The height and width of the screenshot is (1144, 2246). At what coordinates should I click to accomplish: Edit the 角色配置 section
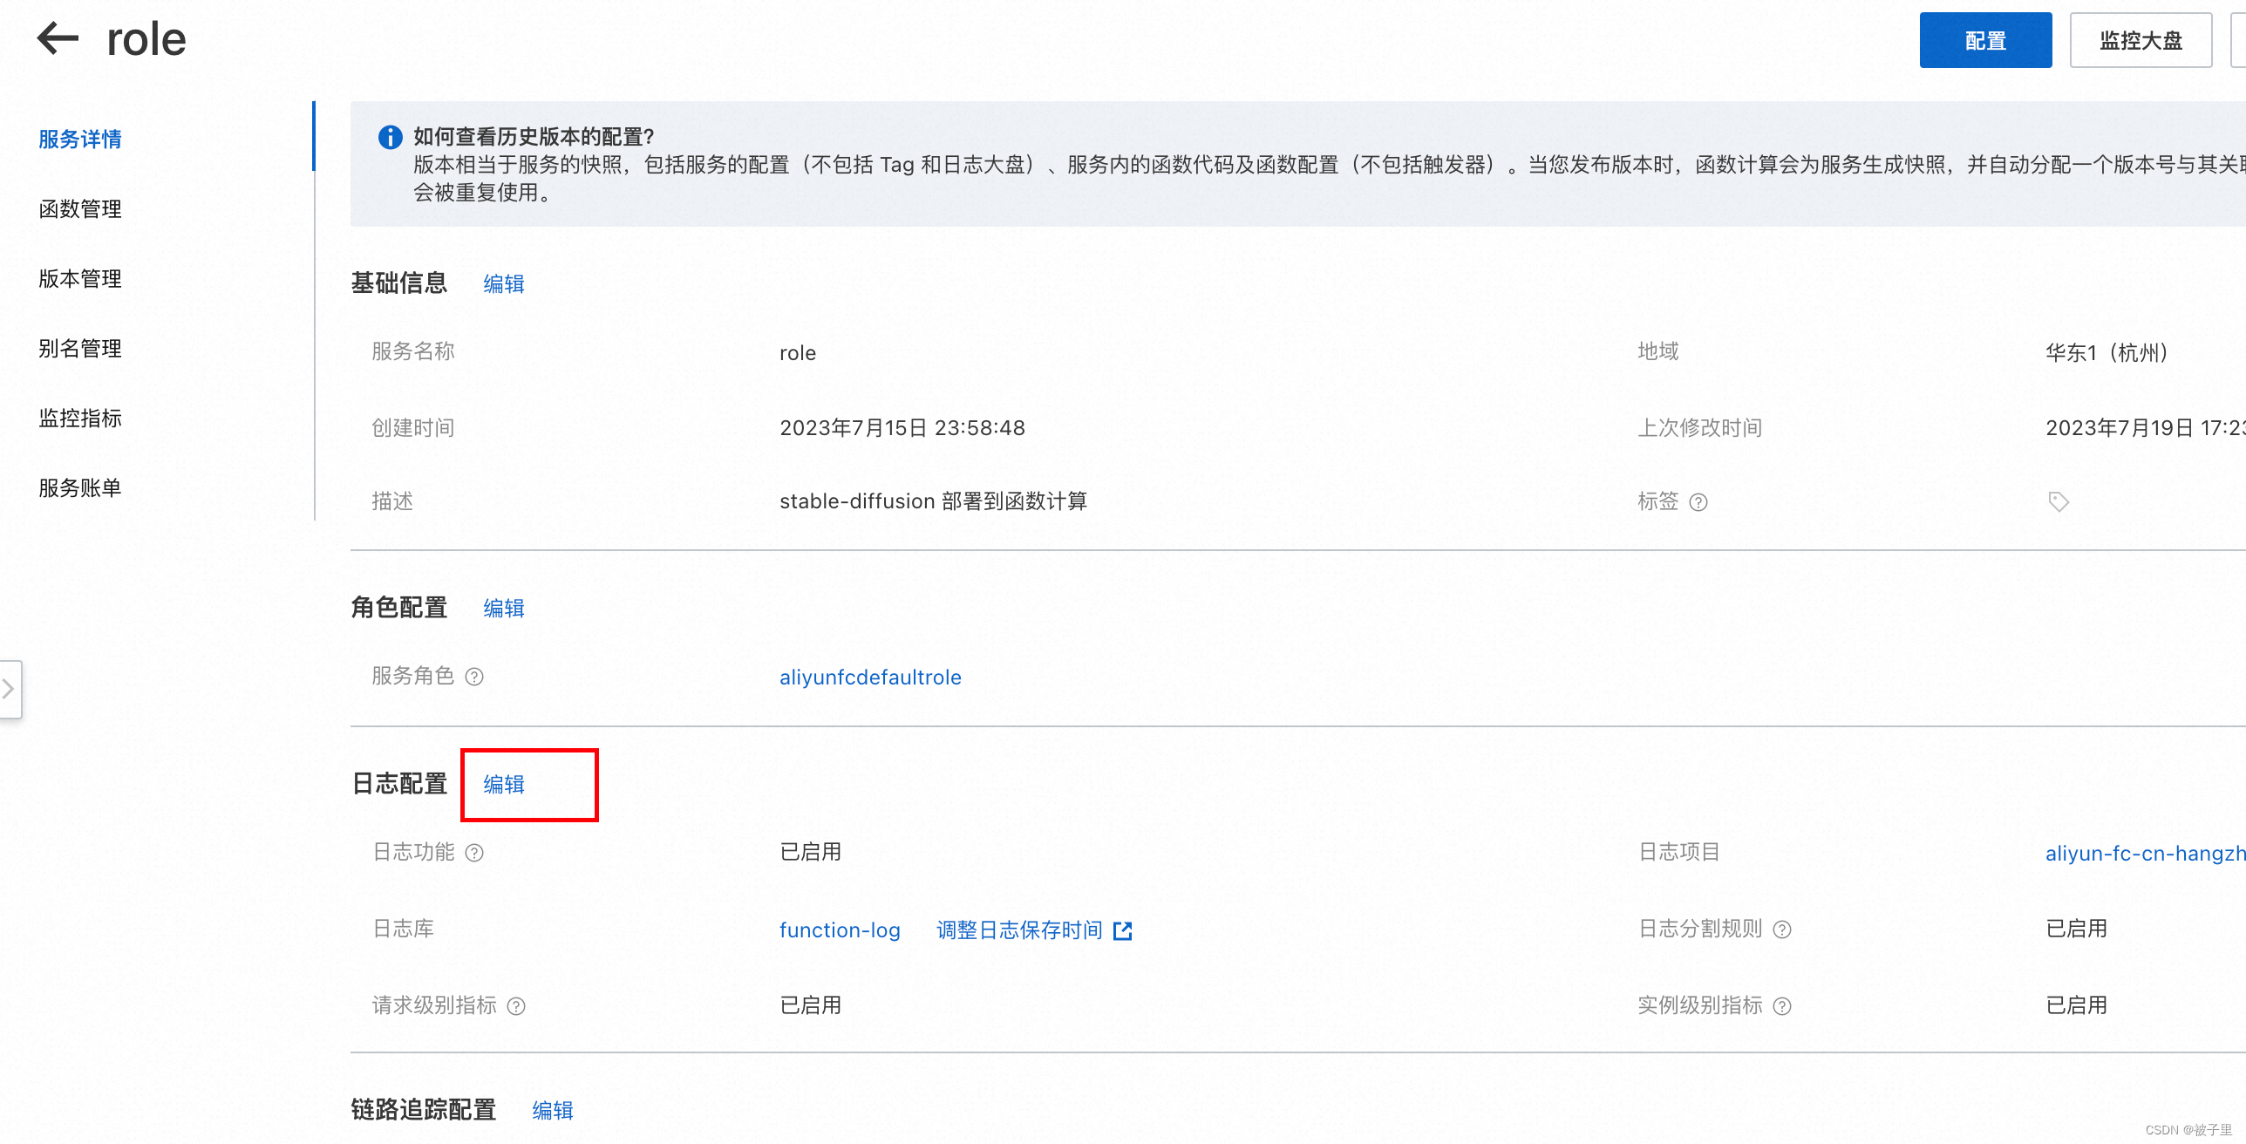coord(504,608)
